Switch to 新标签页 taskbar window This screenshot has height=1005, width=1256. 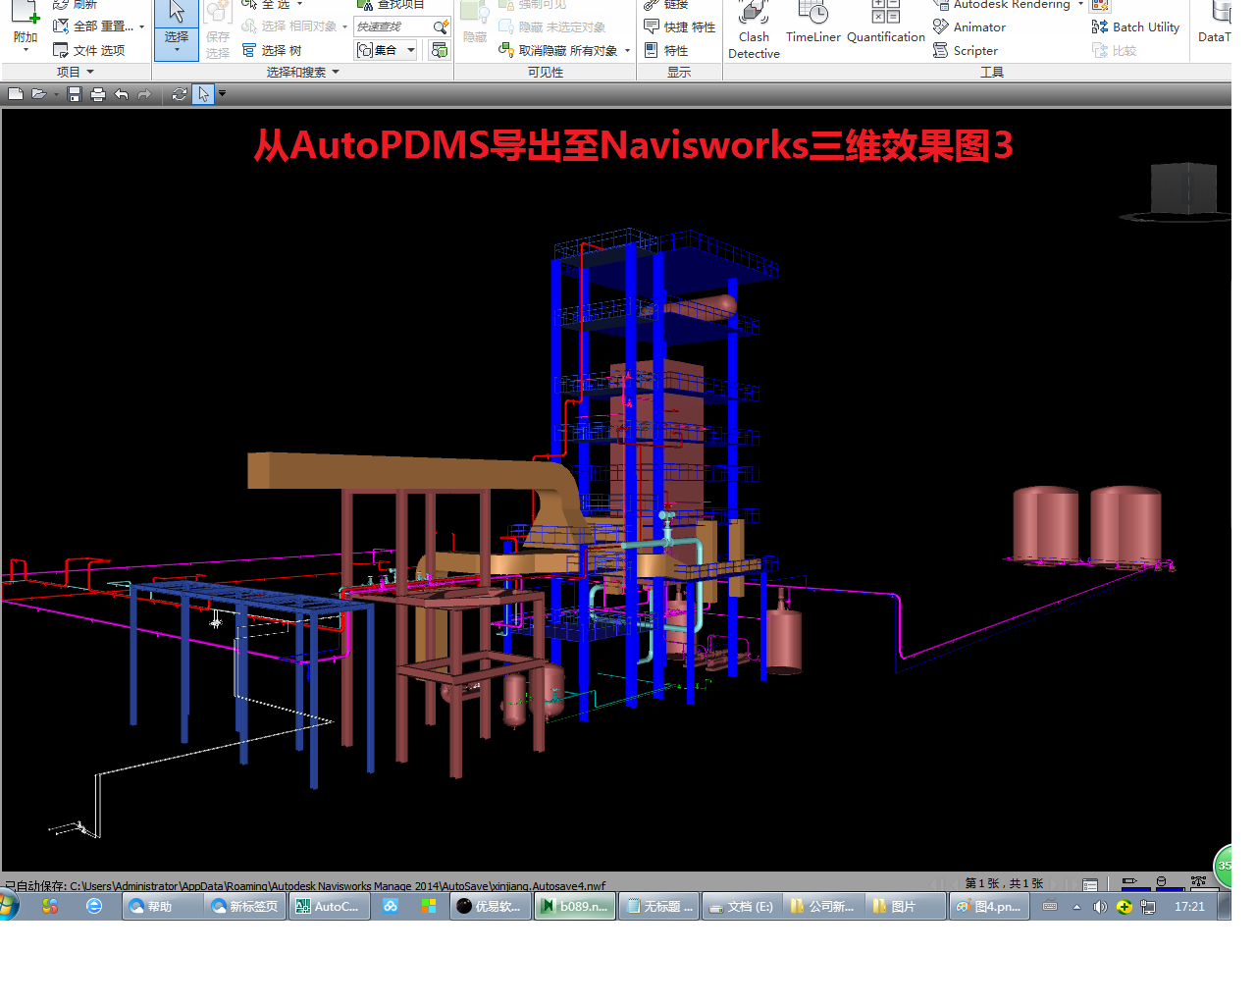point(245,906)
